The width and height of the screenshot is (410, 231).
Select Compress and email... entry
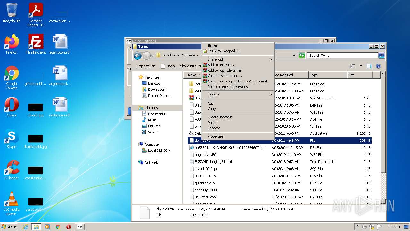coord(238,76)
